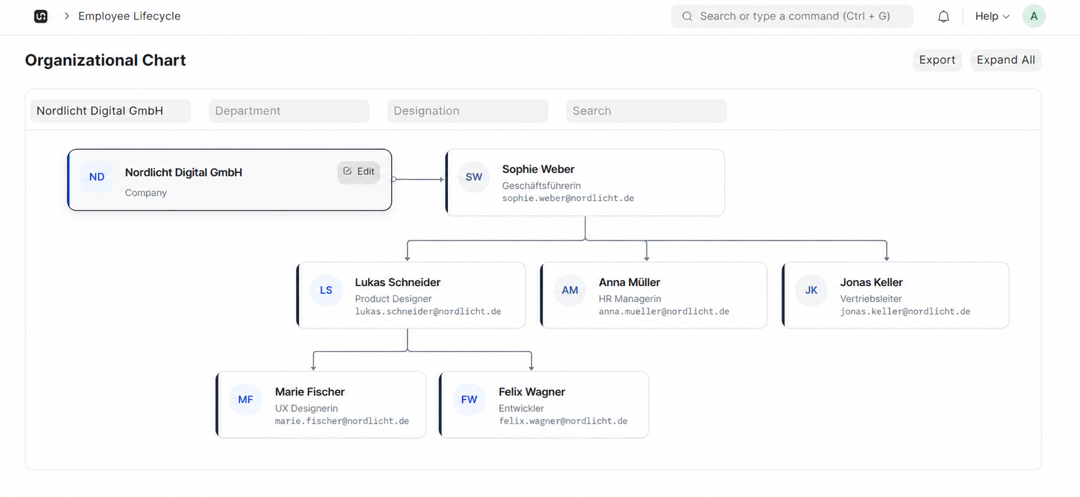Image resolution: width=1080 pixels, height=497 pixels.
Task: Click the chart Search filter field
Action: [x=647, y=111]
